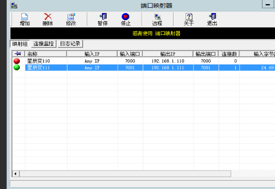
Task: Click the 暂停 (Pause) toolbar icon
Action: coord(103,19)
